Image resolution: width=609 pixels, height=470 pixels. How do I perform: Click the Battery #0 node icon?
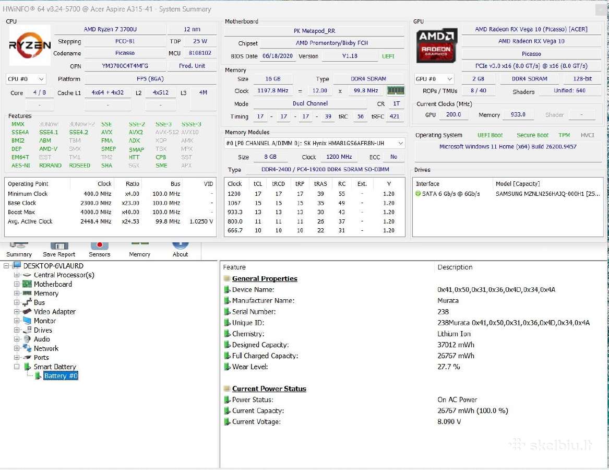38,376
